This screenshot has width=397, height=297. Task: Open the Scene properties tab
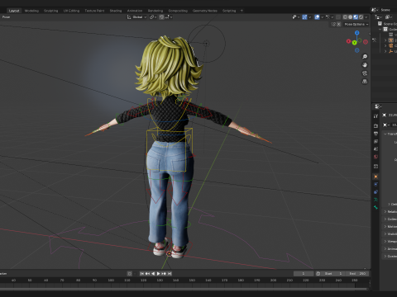pyautogui.click(x=375, y=149)
